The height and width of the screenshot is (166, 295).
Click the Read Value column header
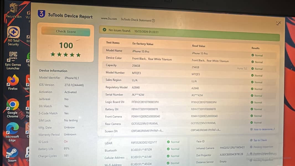(x=198, y=46)
